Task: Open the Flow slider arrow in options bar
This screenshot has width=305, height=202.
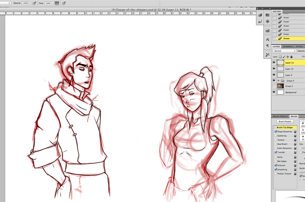Action: pos(52,3)
